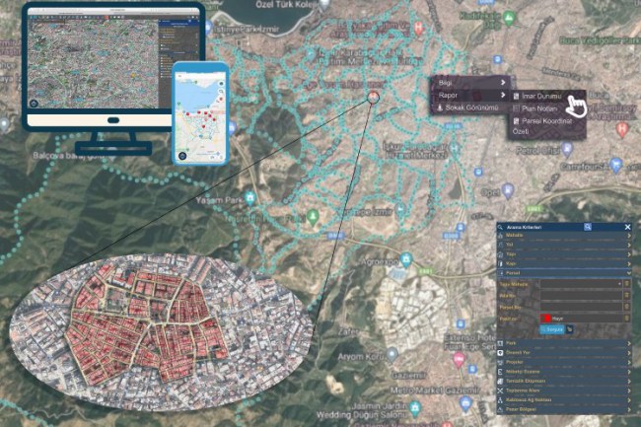Viewport: 641px width, 427px height.
Task: Click the red map pin marker
Action: pyautogui.click(x=374, y=98)
